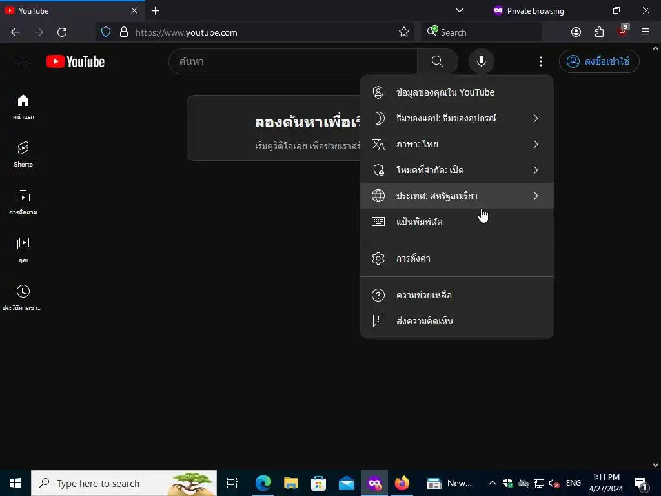Go to หน้าแรก (Home) in the sidebar
The image size is (661, 496).
23,107
